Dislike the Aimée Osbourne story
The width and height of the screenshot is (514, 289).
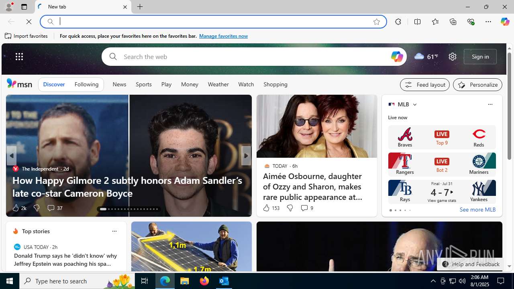[290, 208]
